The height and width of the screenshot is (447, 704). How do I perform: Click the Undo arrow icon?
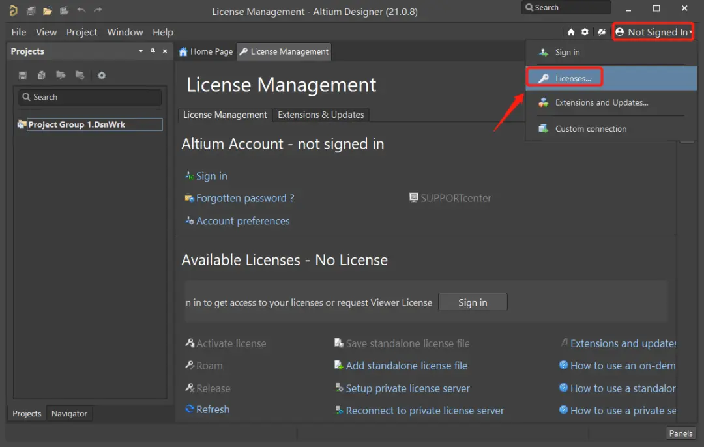81,10
